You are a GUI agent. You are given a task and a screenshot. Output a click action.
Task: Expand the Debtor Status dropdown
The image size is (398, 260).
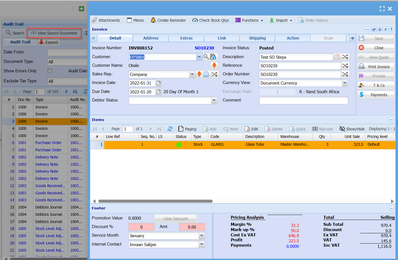coord(214,100)
